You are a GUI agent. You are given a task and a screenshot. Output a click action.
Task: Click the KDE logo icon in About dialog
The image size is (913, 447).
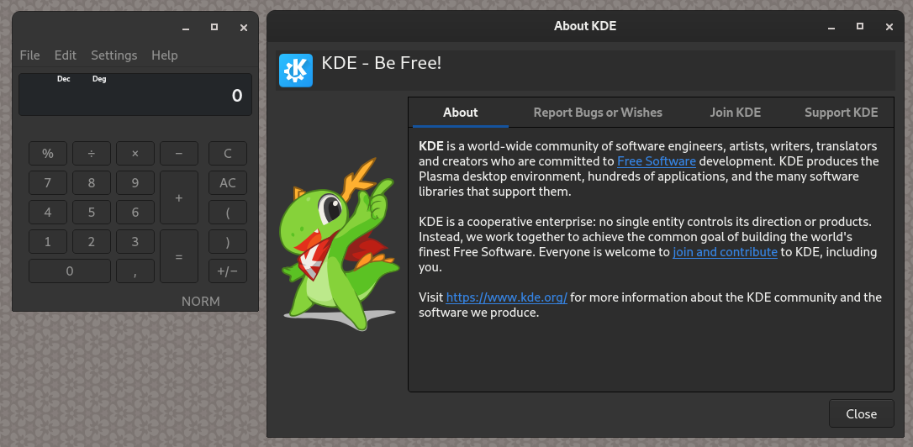pyautogui.click(x=296, y=71)
